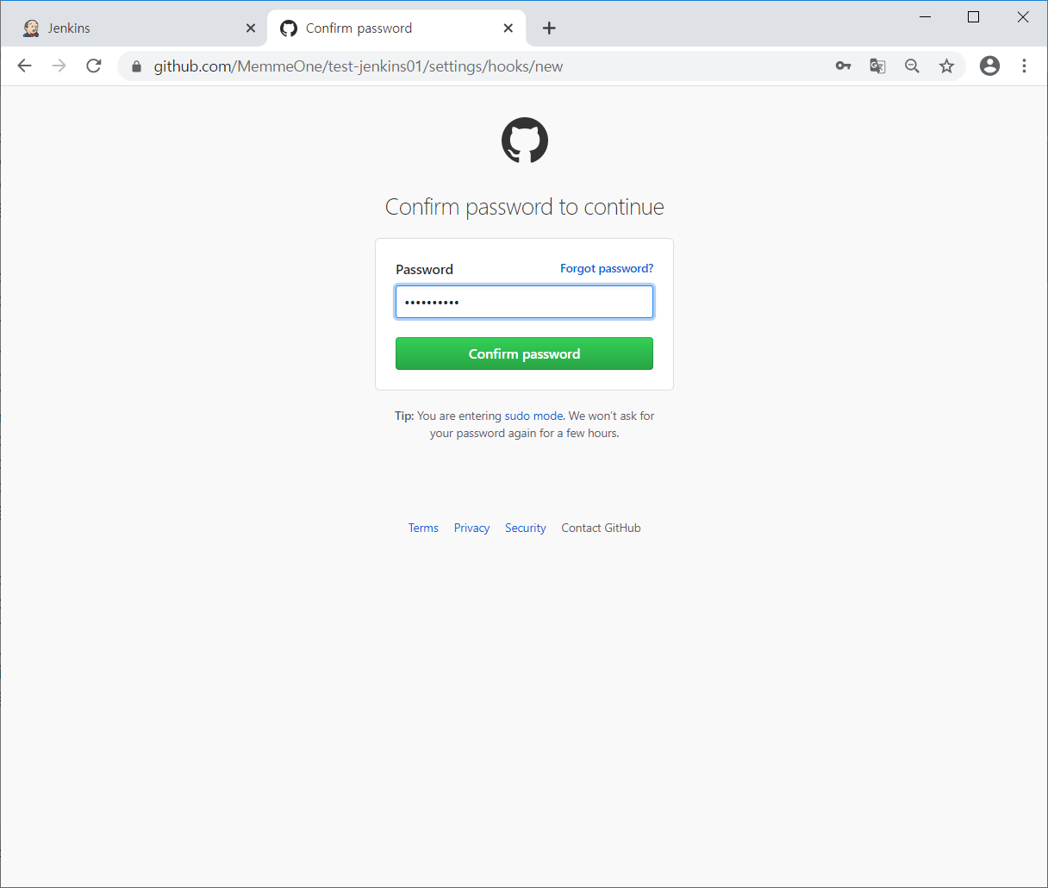Viewport: 1048px width, 888px height.
Task: Open the Security footer link
Action: coord(526,528)
